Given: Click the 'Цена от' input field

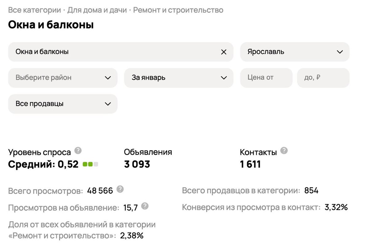Looking at the screenshot, I should (266, 78).
